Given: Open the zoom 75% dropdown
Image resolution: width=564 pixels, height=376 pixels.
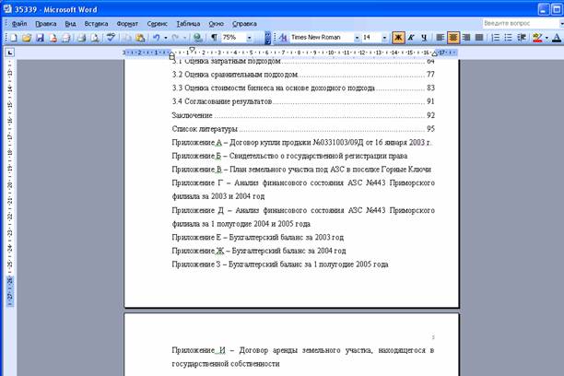Looking at the screenshot, I should click(249, 38).
